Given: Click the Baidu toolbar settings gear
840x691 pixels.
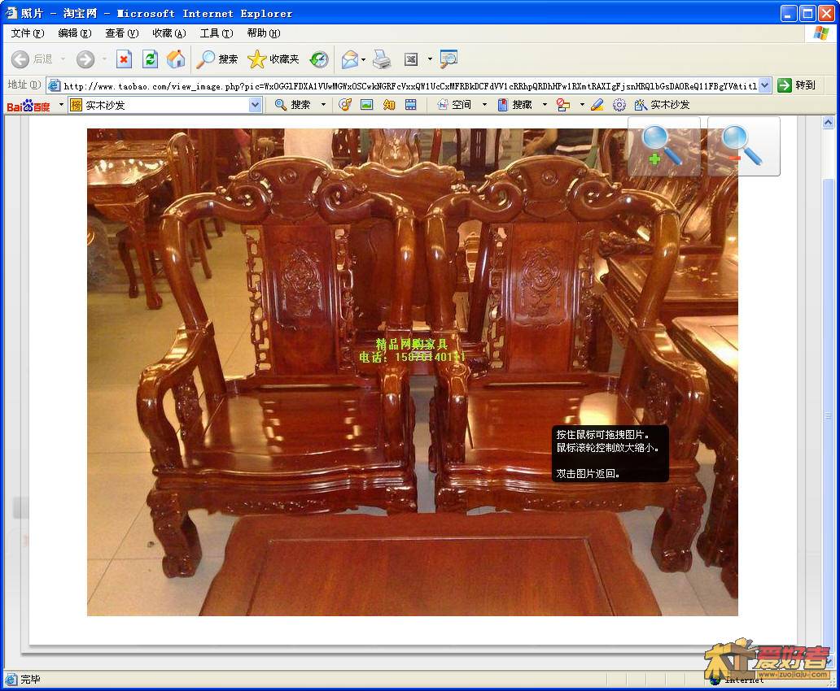Looking at the screenshot, I should click(x=619, y=105).
